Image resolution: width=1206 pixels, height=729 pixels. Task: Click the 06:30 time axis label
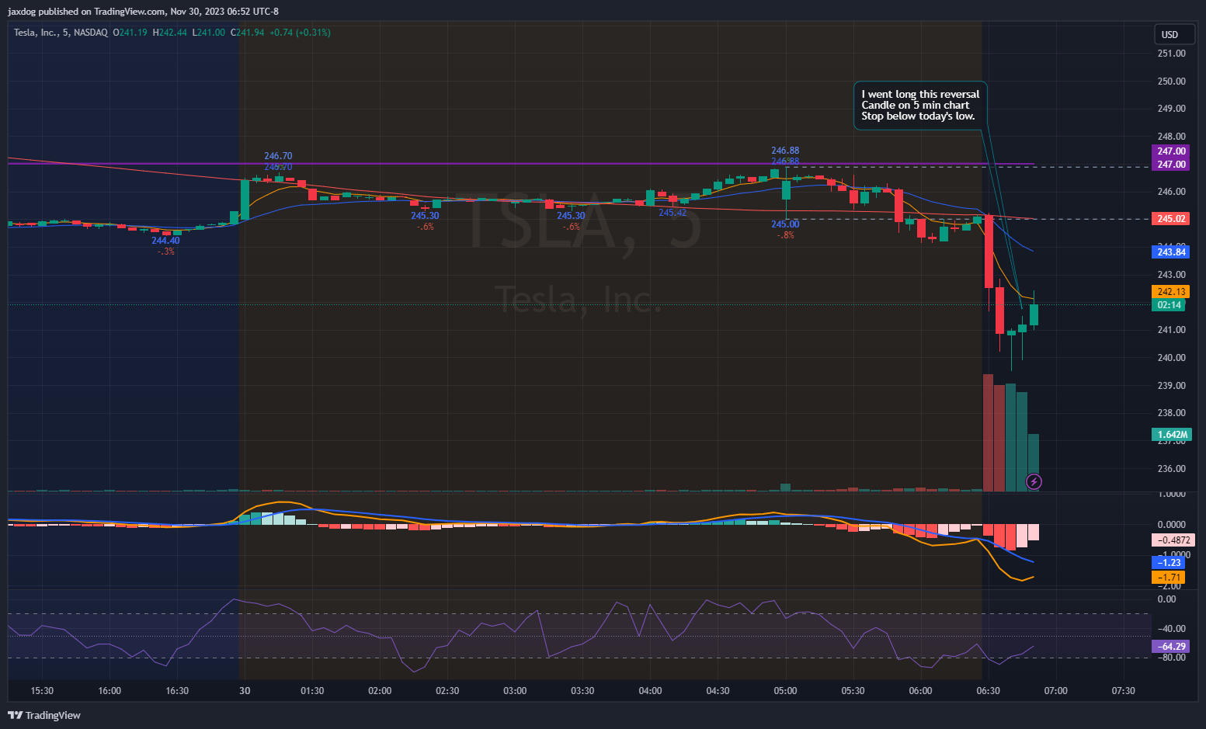click(988, 691)
